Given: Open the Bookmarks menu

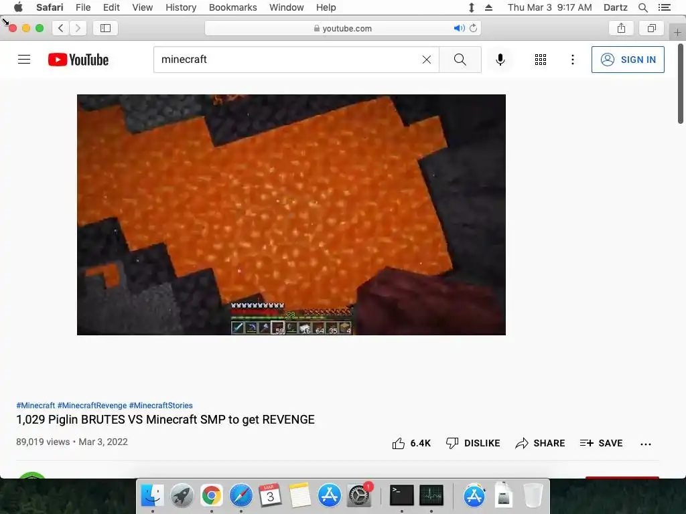Looking at the screenshot, I should pyautogui.click(x=232, y=7).
